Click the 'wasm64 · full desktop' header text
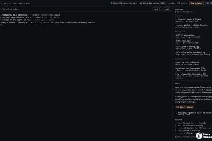 click(x=178, y=3)
